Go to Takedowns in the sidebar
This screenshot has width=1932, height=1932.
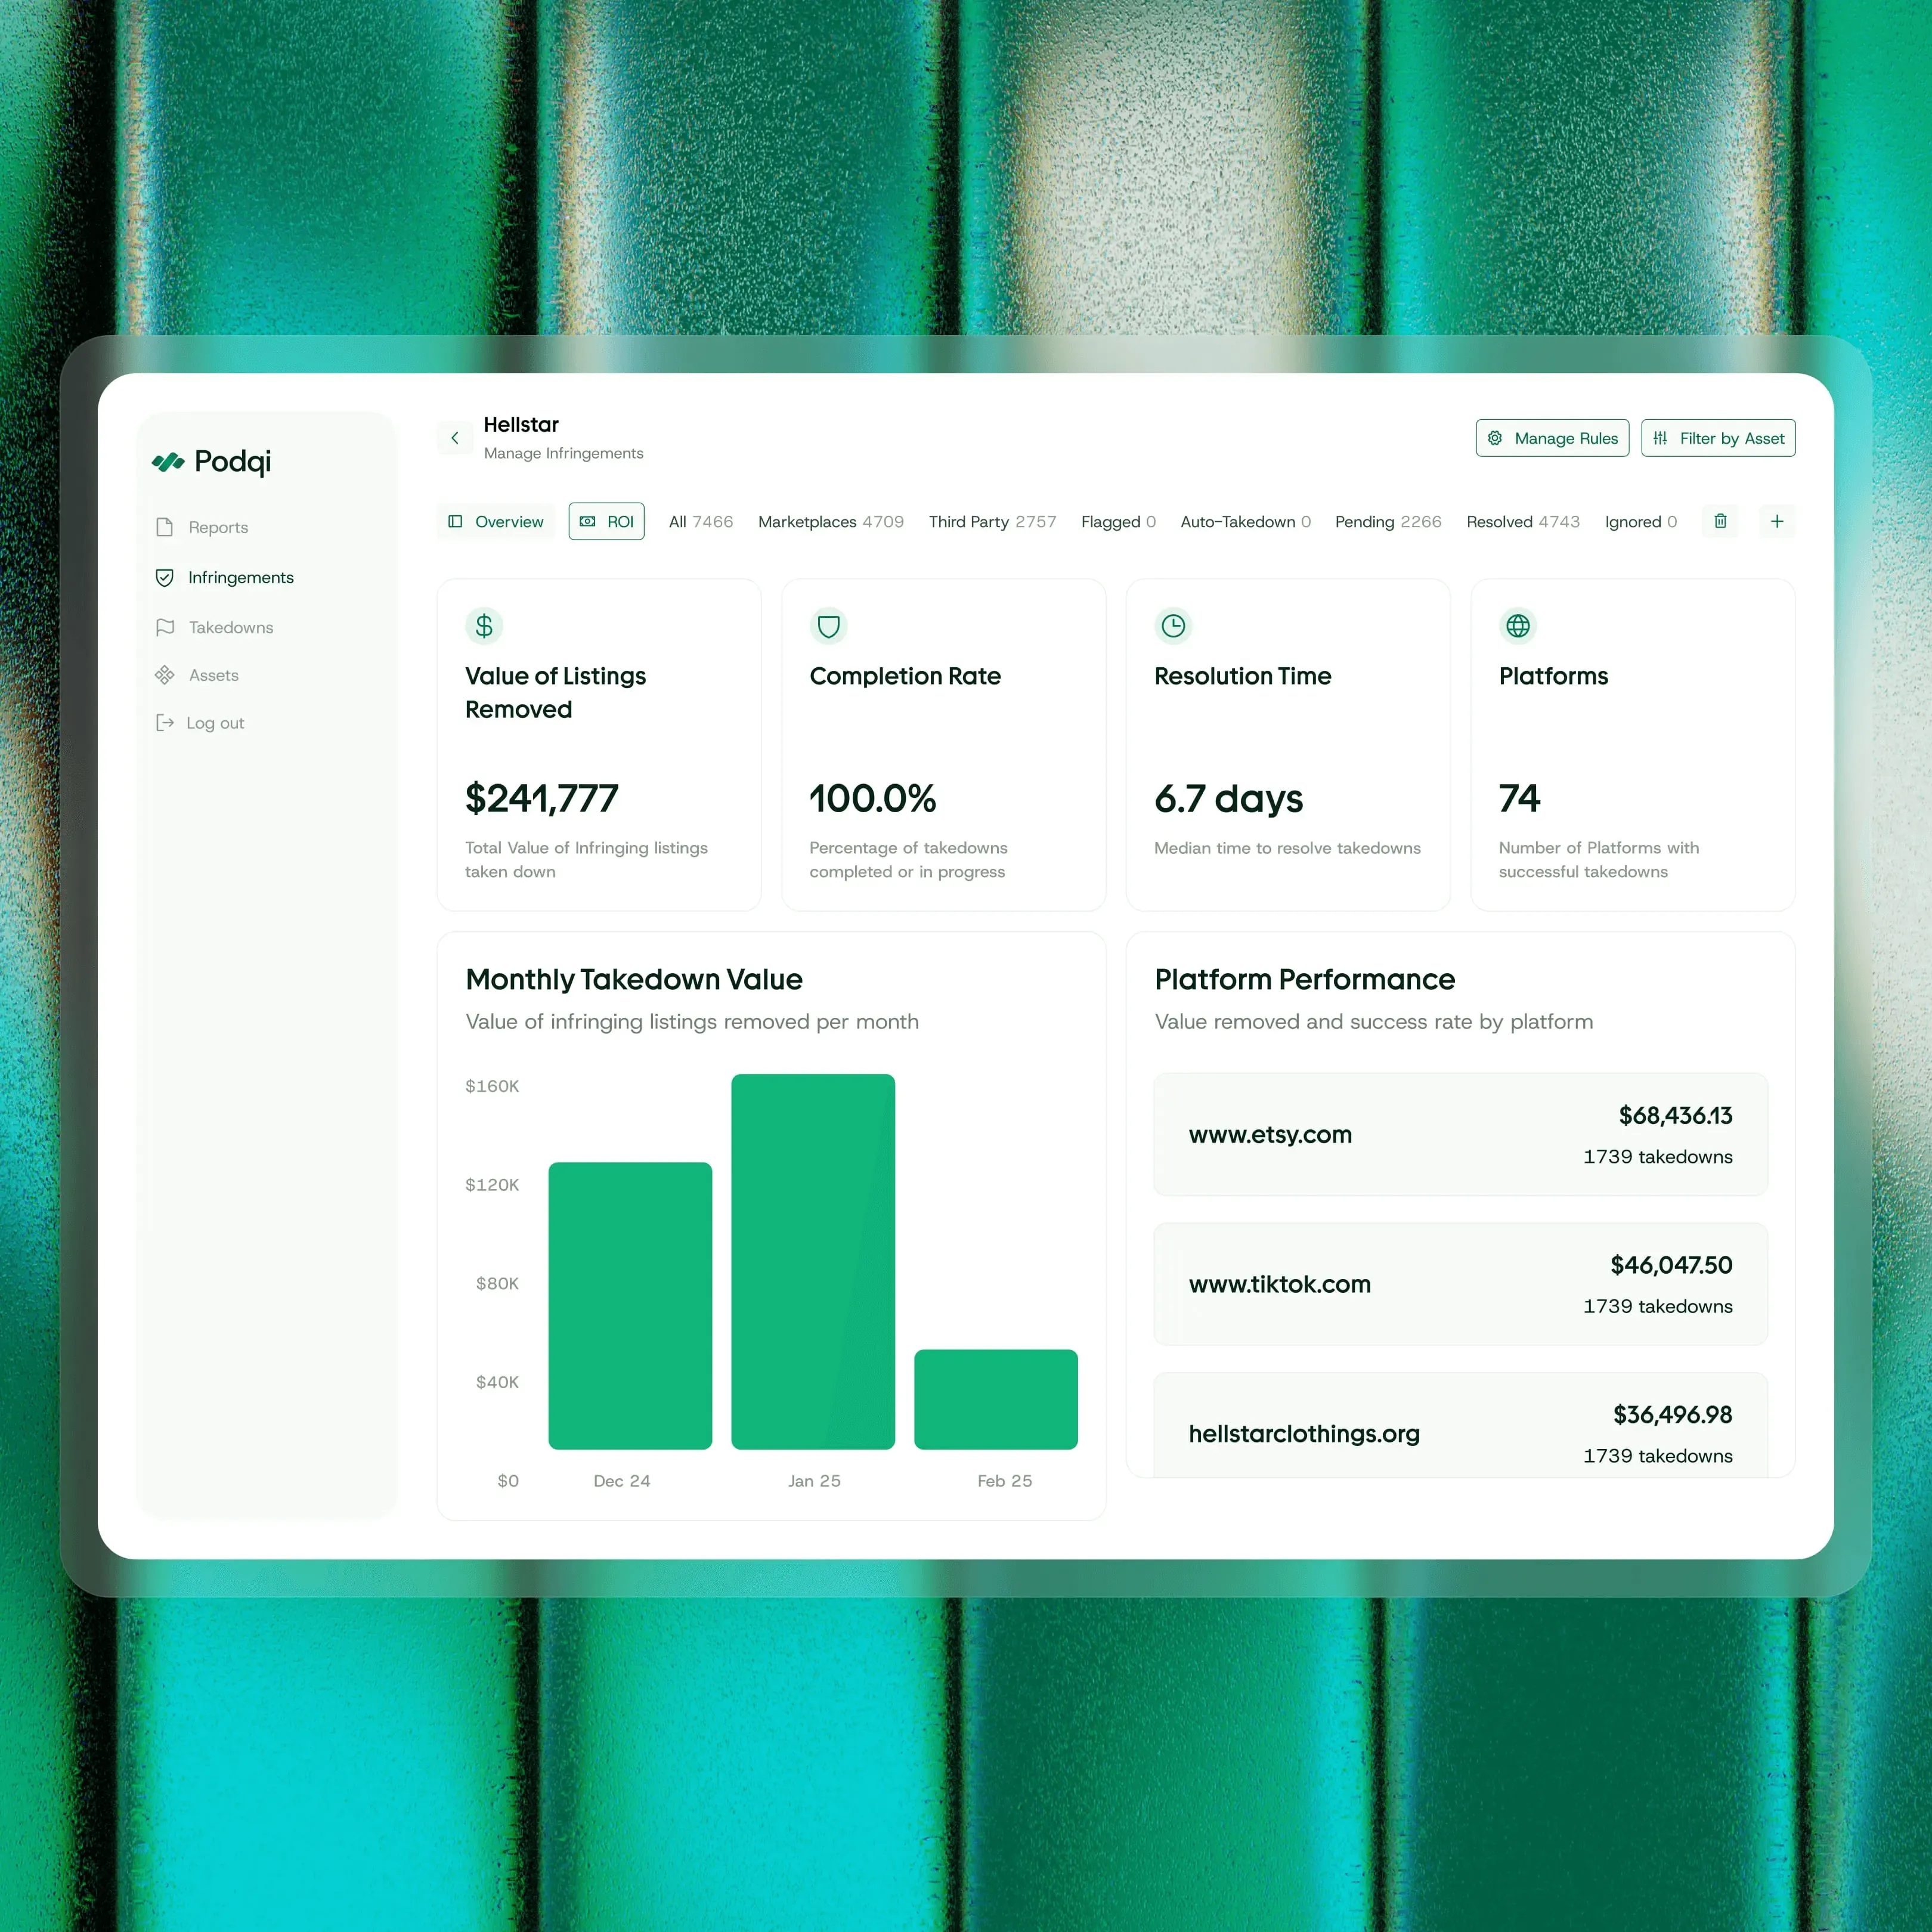coord(215,627)
